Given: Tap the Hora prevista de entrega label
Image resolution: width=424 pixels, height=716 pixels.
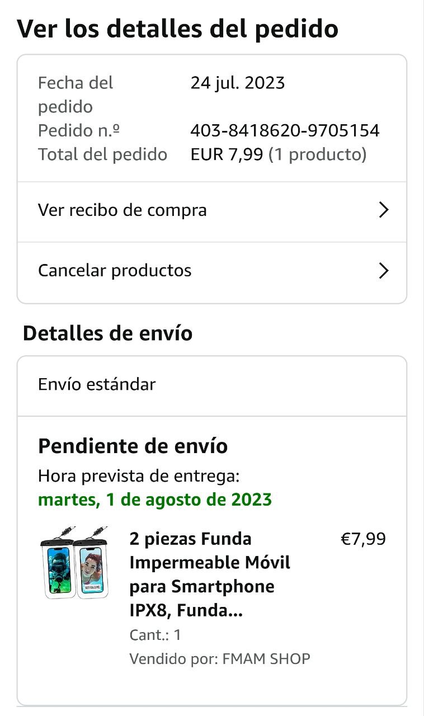Looking at the screenshot, I should [x=139, y=477].
